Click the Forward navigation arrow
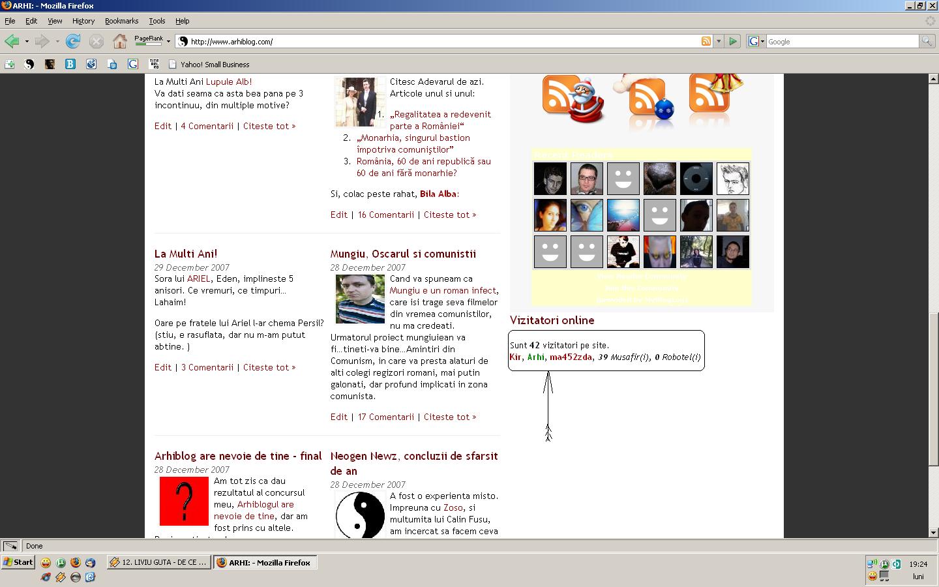939x587 pixels. [x=42, y=41]
